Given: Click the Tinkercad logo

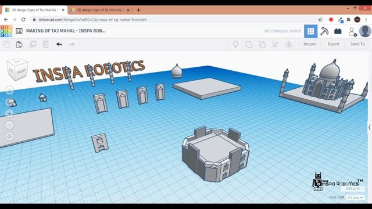Looking at the screenshot, I should [x=6, y=31].
